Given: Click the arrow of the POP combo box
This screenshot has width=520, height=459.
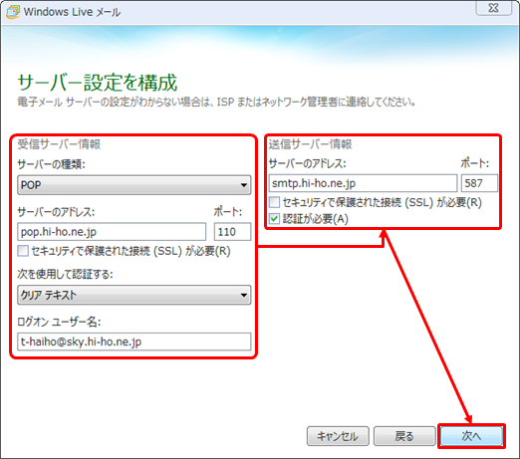Looking at the screenshot, I should (x=244, y=185).
